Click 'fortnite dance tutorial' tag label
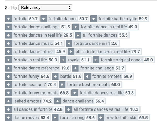 click(34, 52)
